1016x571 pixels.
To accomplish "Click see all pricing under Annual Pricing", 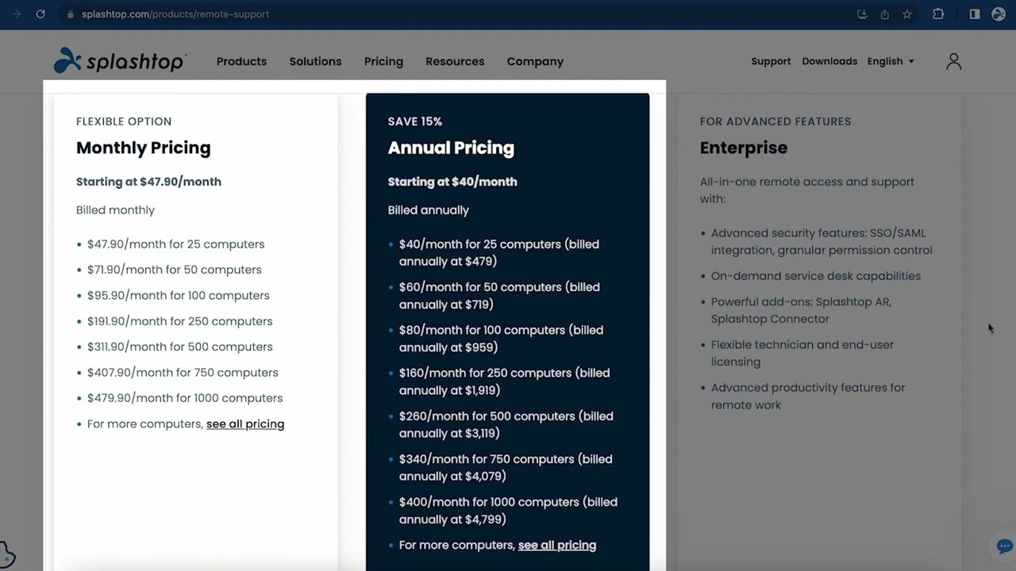I will click(x=557, y=545).
